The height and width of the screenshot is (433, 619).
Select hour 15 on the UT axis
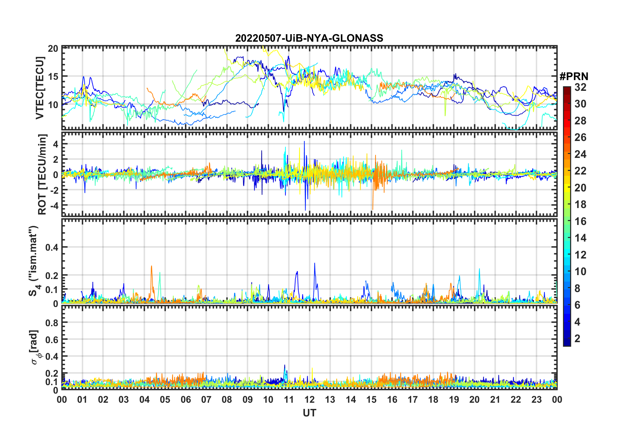[x=371, y=400]
